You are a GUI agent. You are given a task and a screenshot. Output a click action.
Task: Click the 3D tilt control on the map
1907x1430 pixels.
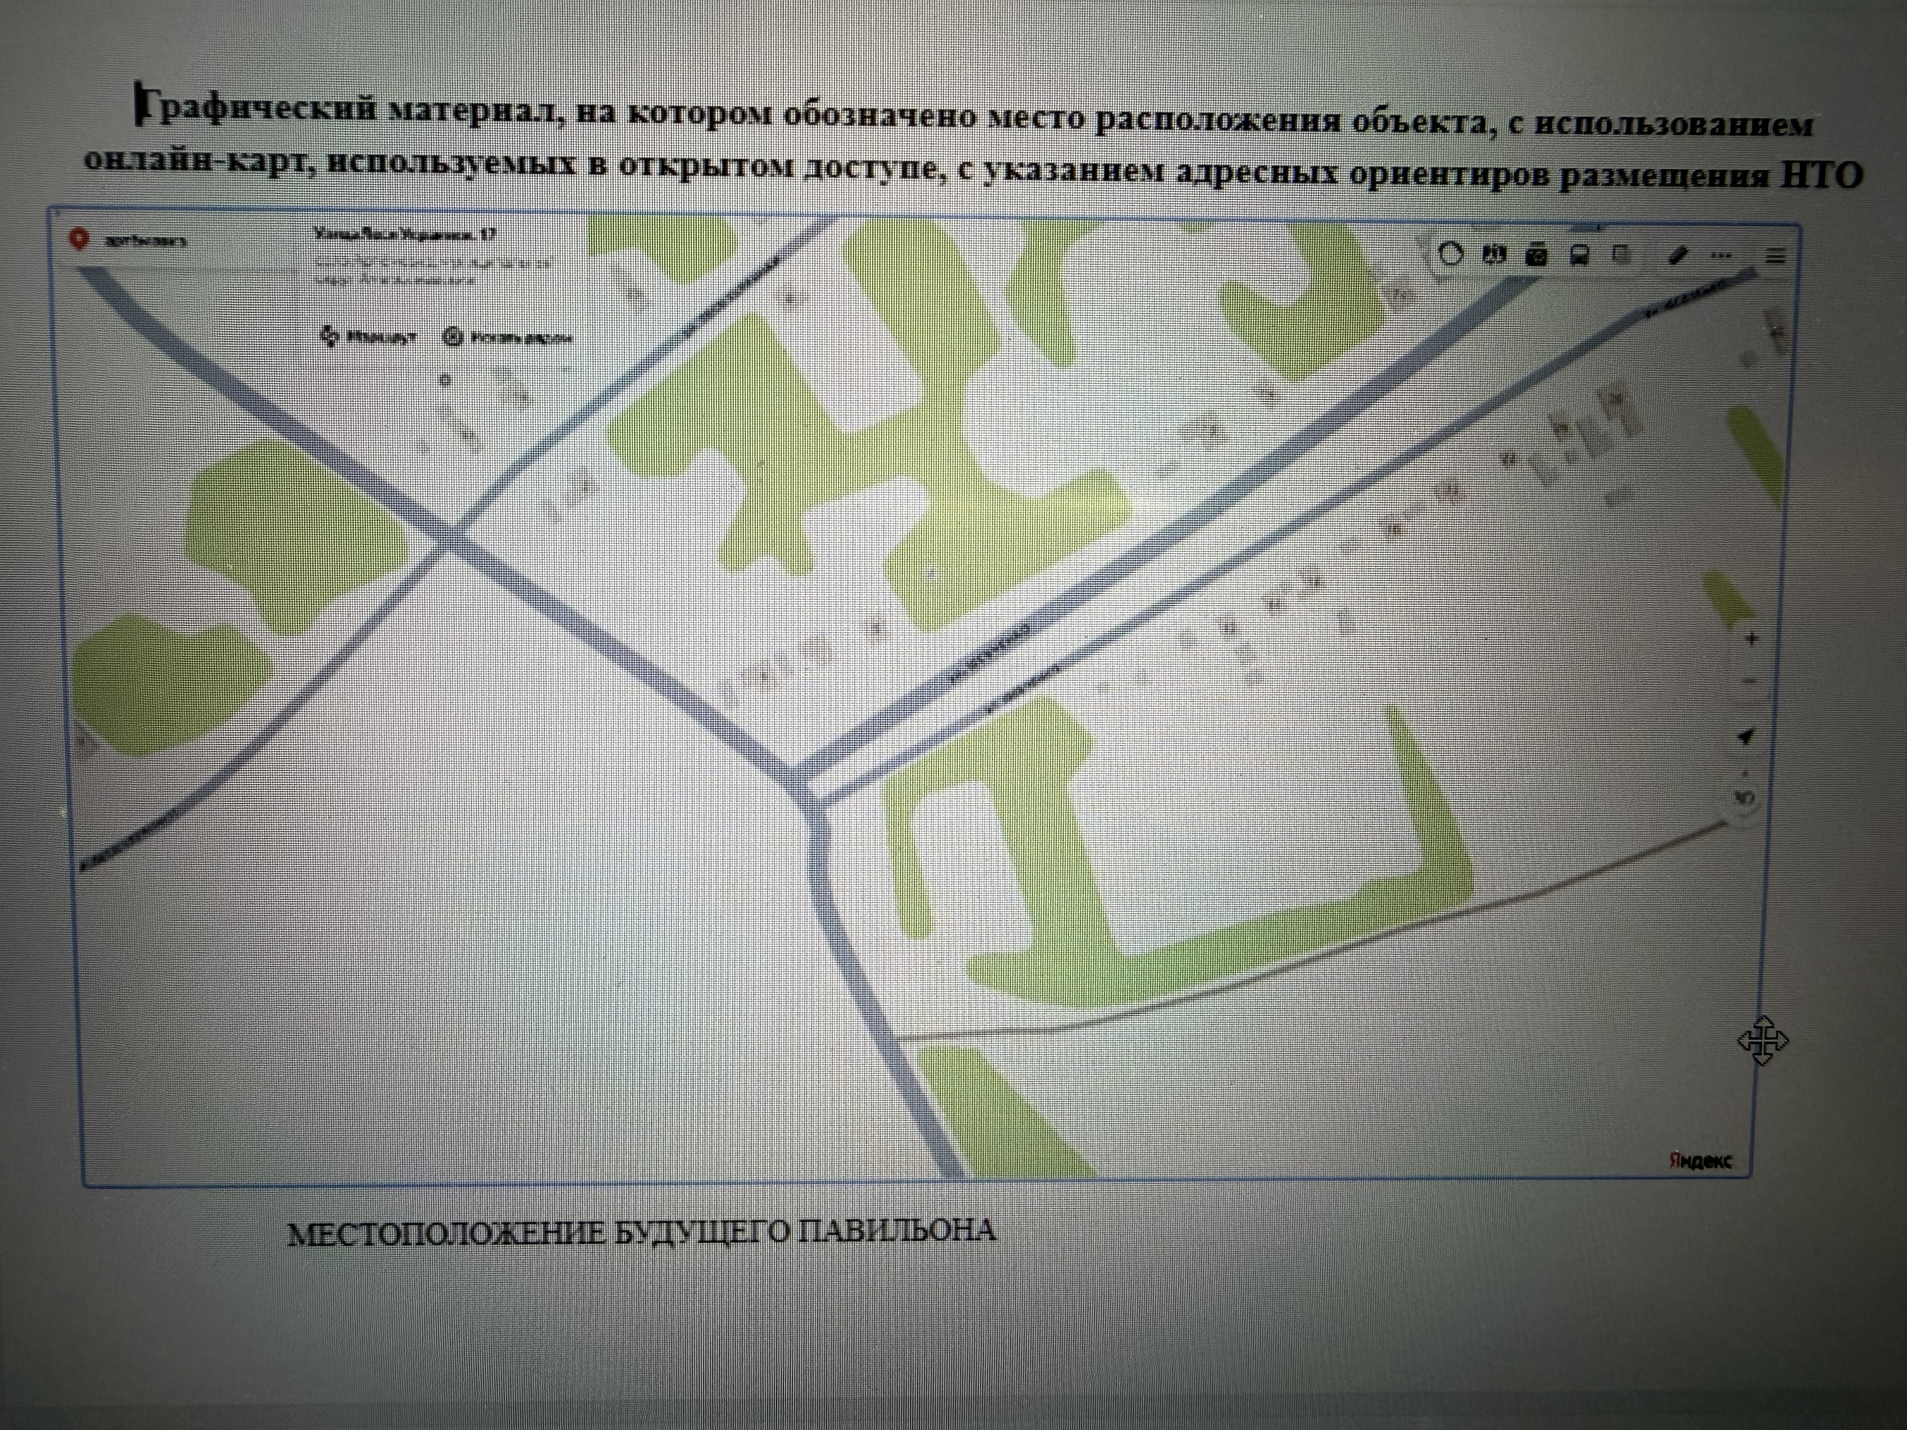(1743, 798)
